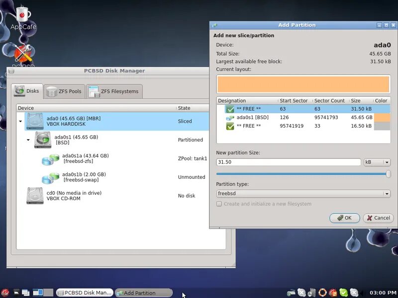Viewport: 398px width, 298px height.
Task: Switch to second workspace in pager
Action: coord(48,293)
